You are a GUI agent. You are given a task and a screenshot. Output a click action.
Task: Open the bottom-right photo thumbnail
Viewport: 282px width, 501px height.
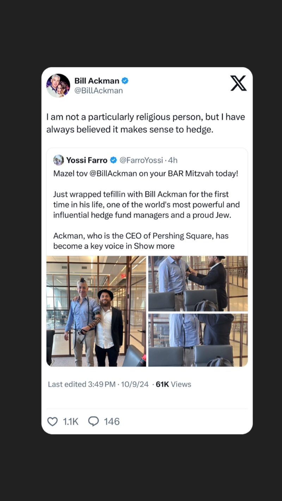(198, 340)
